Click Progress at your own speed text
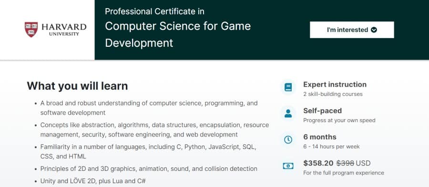 (339, 121)
